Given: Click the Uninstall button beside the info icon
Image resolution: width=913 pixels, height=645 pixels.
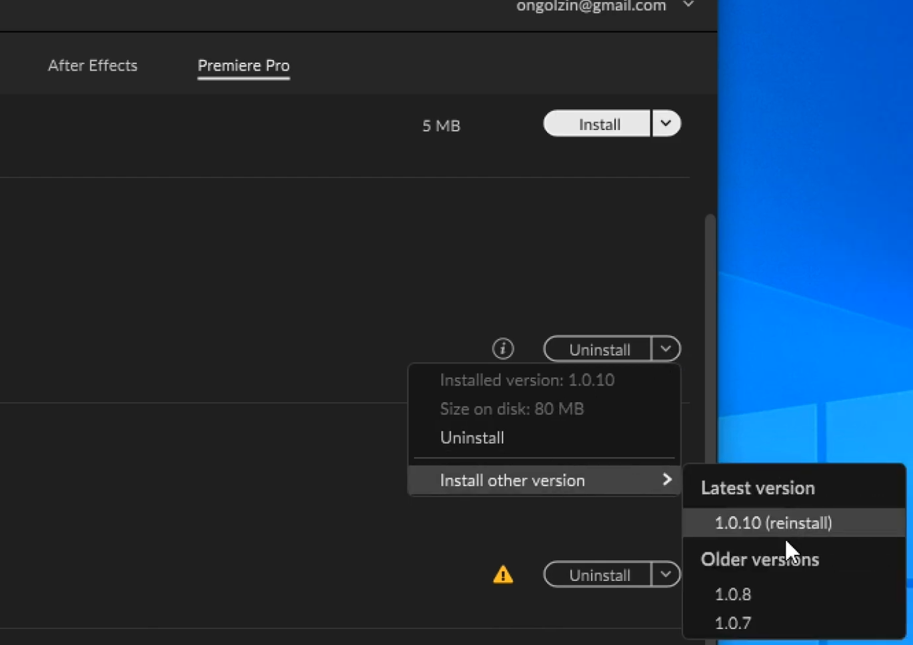Looking at the screenshot, I should point(597,349).
